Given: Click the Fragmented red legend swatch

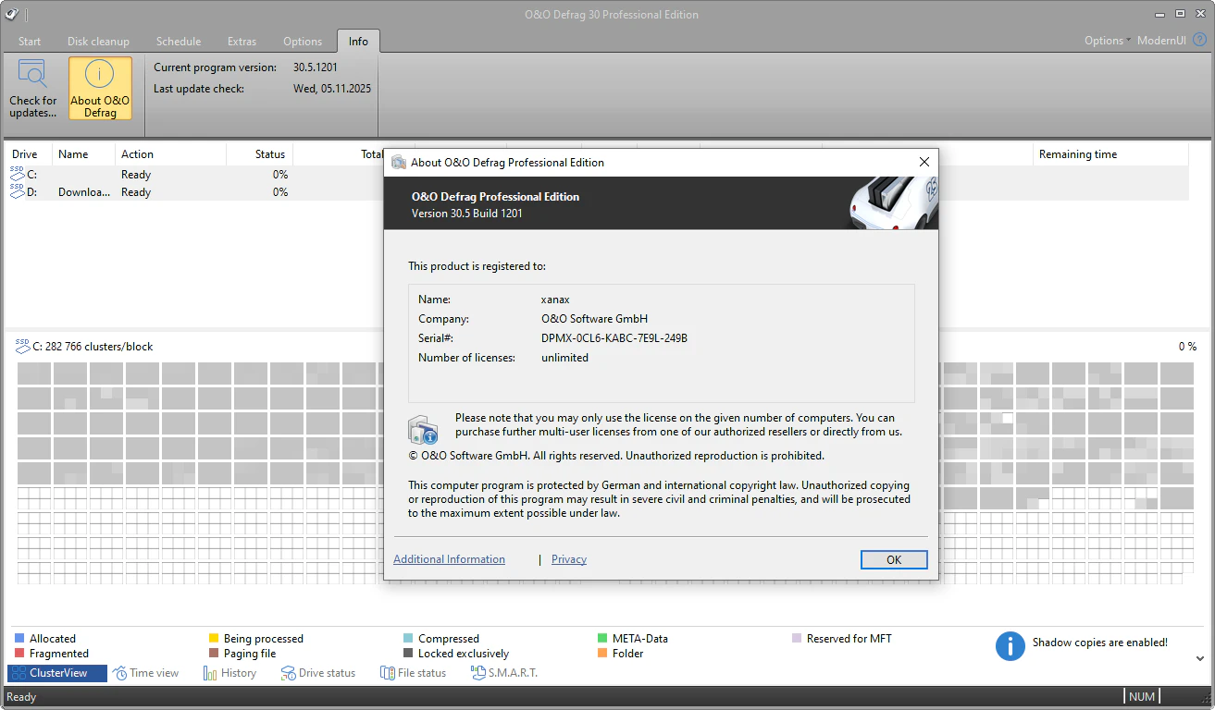Looking at the screenshot, I should 19,653.
